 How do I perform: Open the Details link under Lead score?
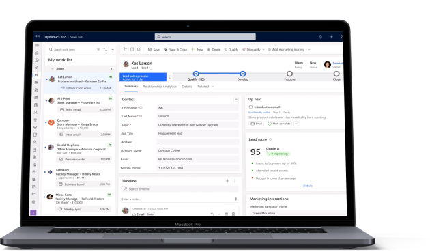click(x=308, y=186)
